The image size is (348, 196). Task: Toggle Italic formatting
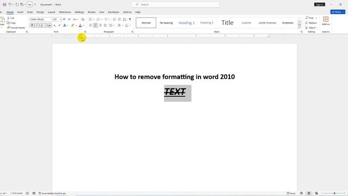pos(37,26)
